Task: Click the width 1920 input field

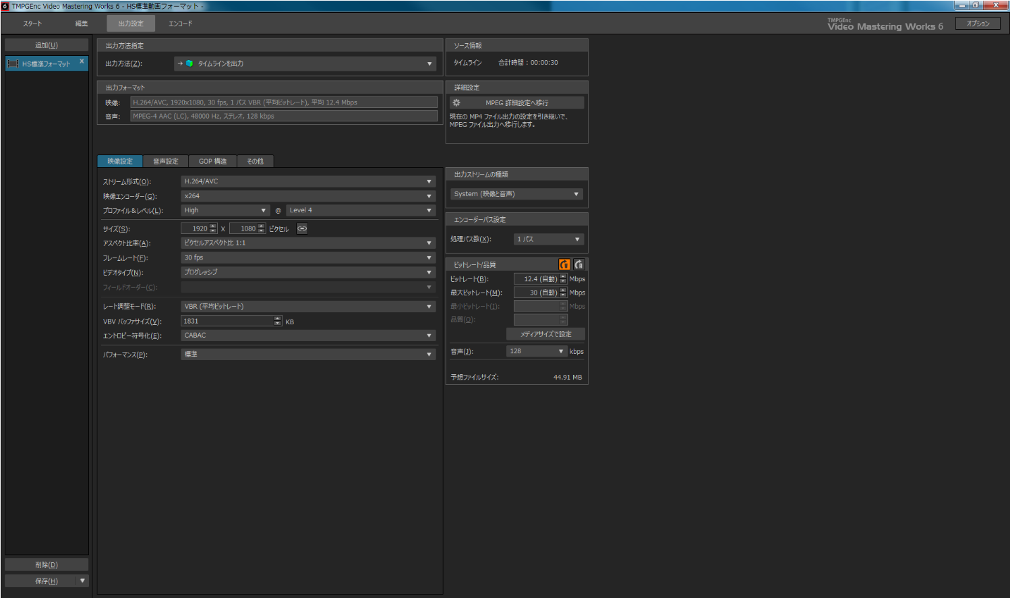Action: pos(196,229)
